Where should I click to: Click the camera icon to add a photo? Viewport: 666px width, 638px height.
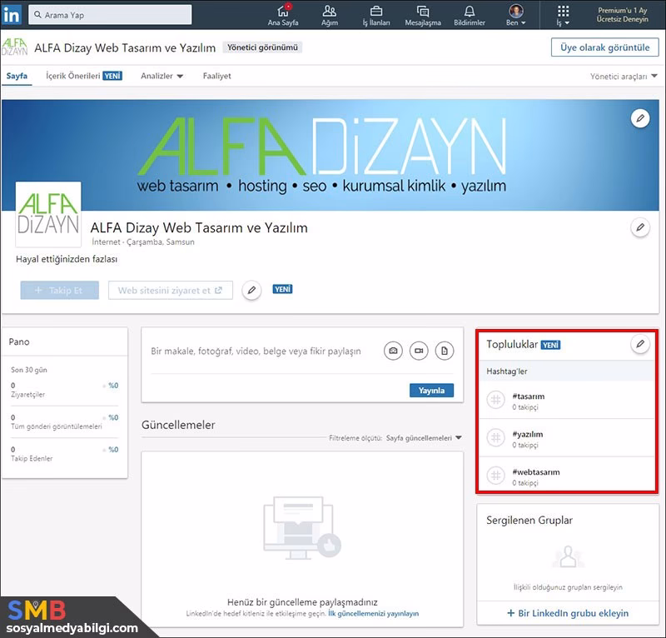[393, 351]
